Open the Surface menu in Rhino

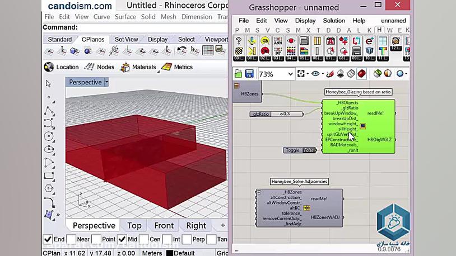click(125, 17)
